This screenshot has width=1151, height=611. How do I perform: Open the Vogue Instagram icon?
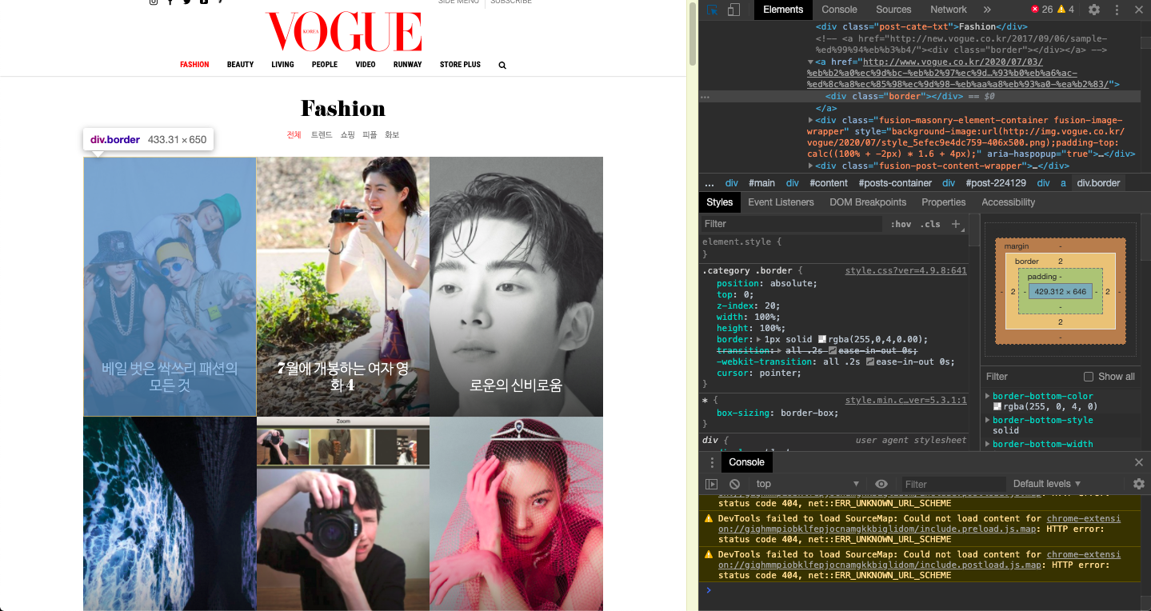pos(154,2)
